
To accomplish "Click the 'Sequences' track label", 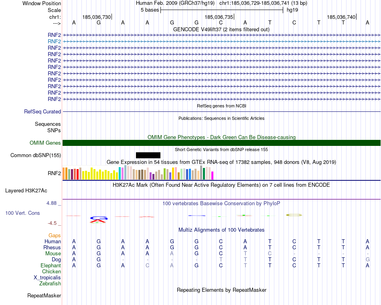I will (48, 124).
